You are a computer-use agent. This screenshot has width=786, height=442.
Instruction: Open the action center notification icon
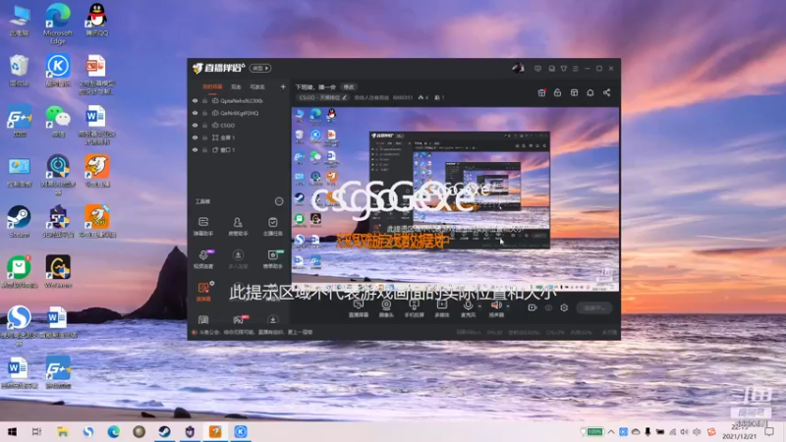click(769, 432)
